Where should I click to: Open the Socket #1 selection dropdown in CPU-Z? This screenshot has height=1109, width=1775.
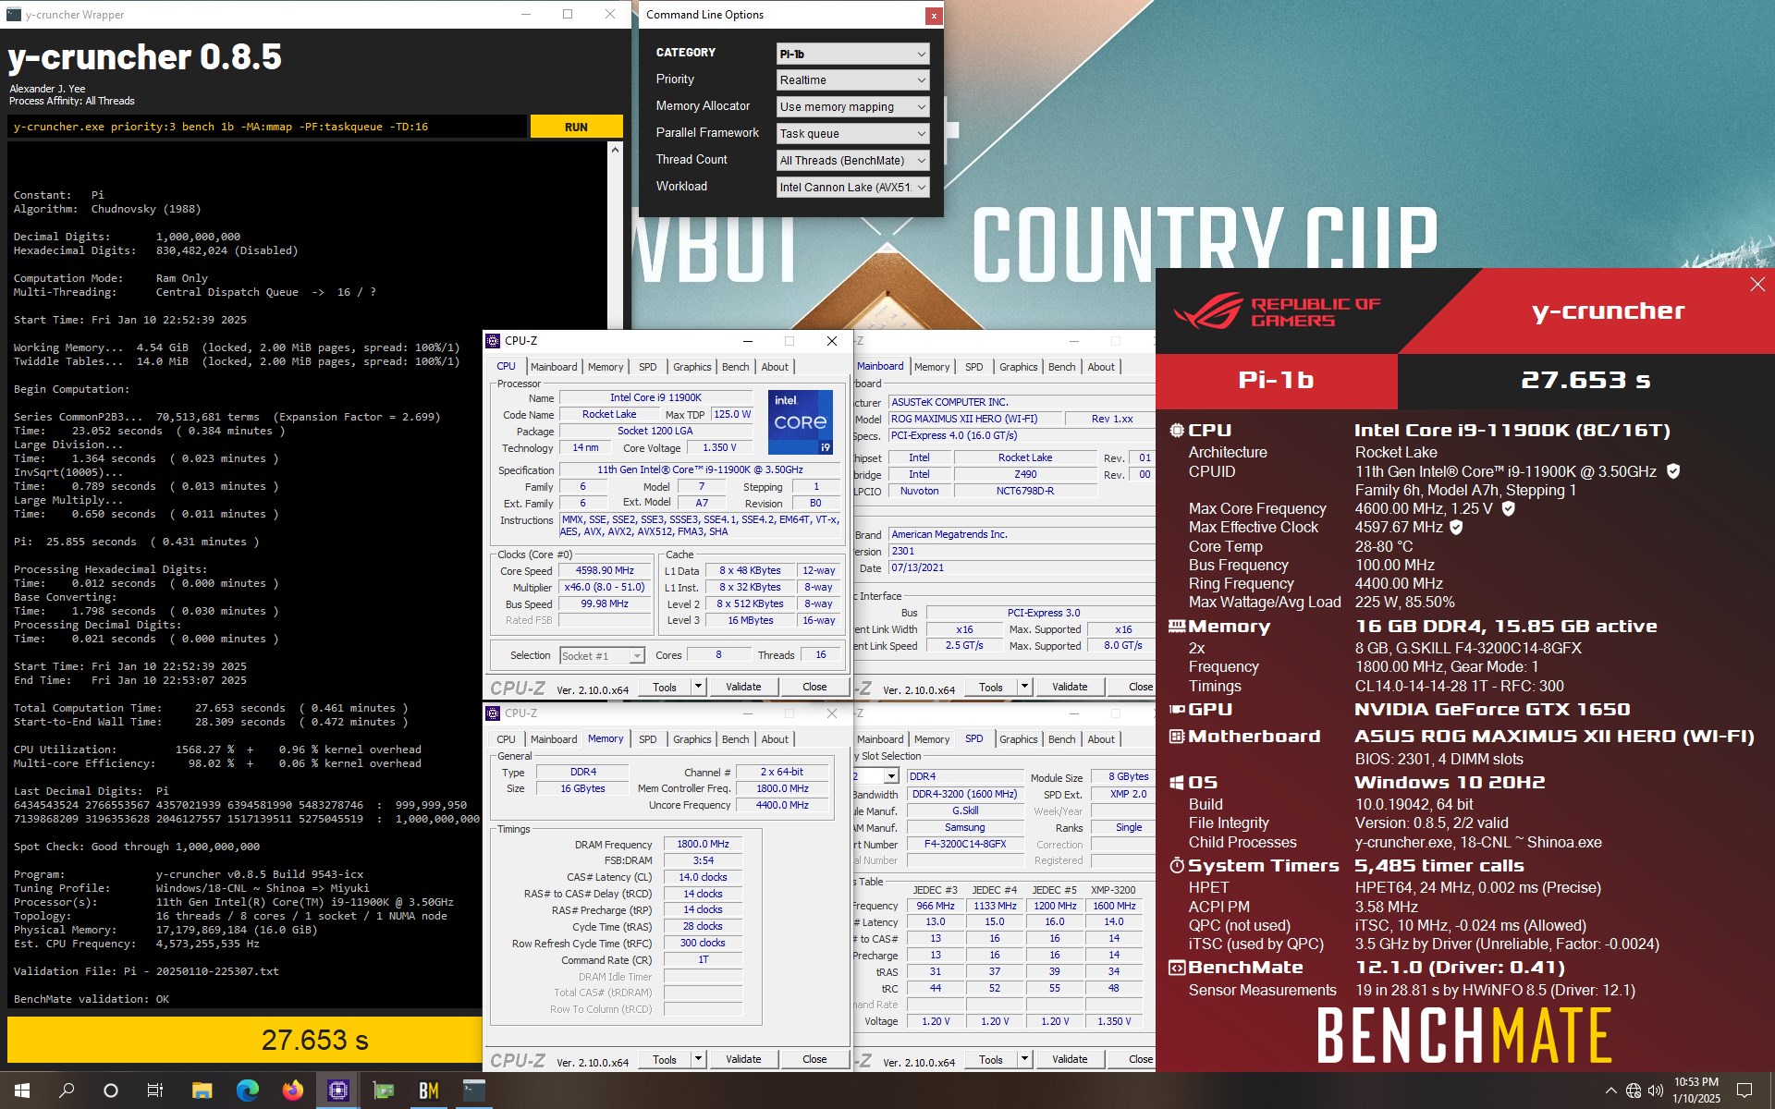tap(602, 656)
